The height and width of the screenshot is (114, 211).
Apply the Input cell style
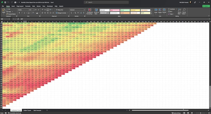click(125, 13)
